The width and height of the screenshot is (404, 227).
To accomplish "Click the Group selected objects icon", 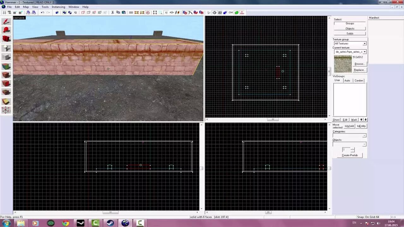I will click(x=64, y=13).
